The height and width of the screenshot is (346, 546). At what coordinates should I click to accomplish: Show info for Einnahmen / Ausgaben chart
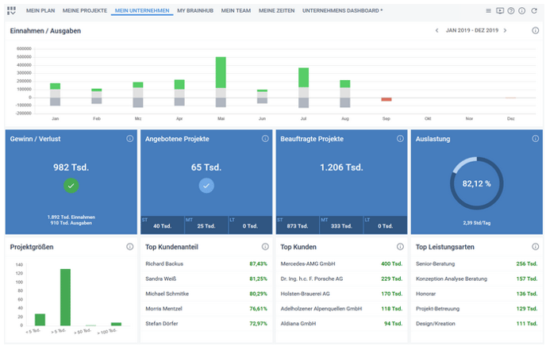pyautogui.click(x=536, y=30)
